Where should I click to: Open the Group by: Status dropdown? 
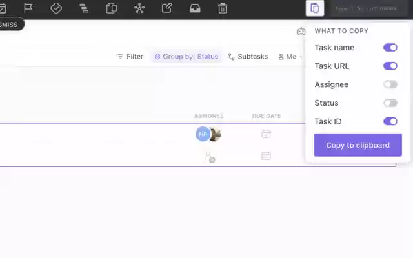[186, 57]
